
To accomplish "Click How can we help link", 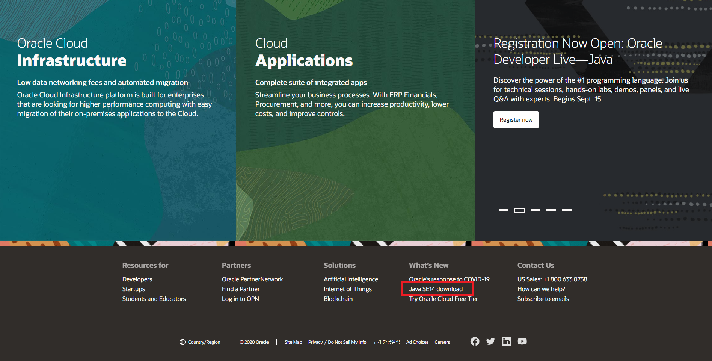I will tap(541, 289).
